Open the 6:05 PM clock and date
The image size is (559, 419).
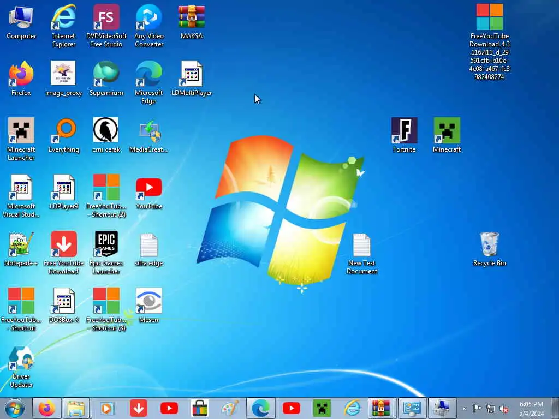(531, 409)
